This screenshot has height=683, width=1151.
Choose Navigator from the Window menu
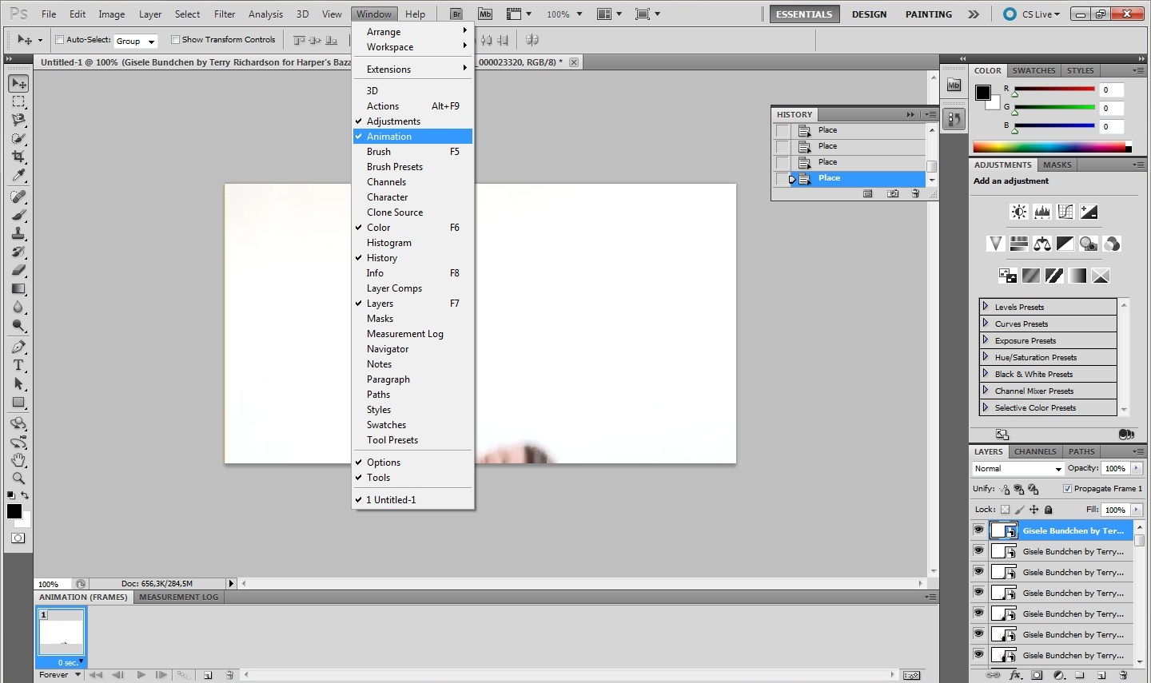click(x=388, y=349)
